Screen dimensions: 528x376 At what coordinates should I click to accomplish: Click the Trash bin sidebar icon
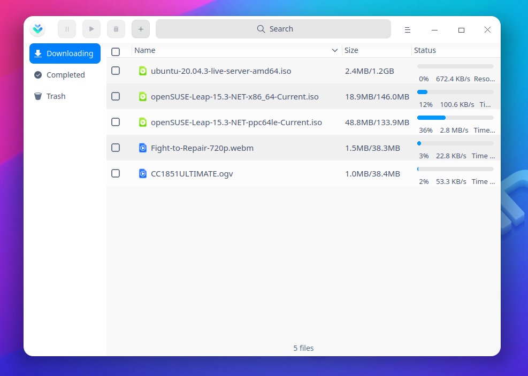tap(38, 96)
